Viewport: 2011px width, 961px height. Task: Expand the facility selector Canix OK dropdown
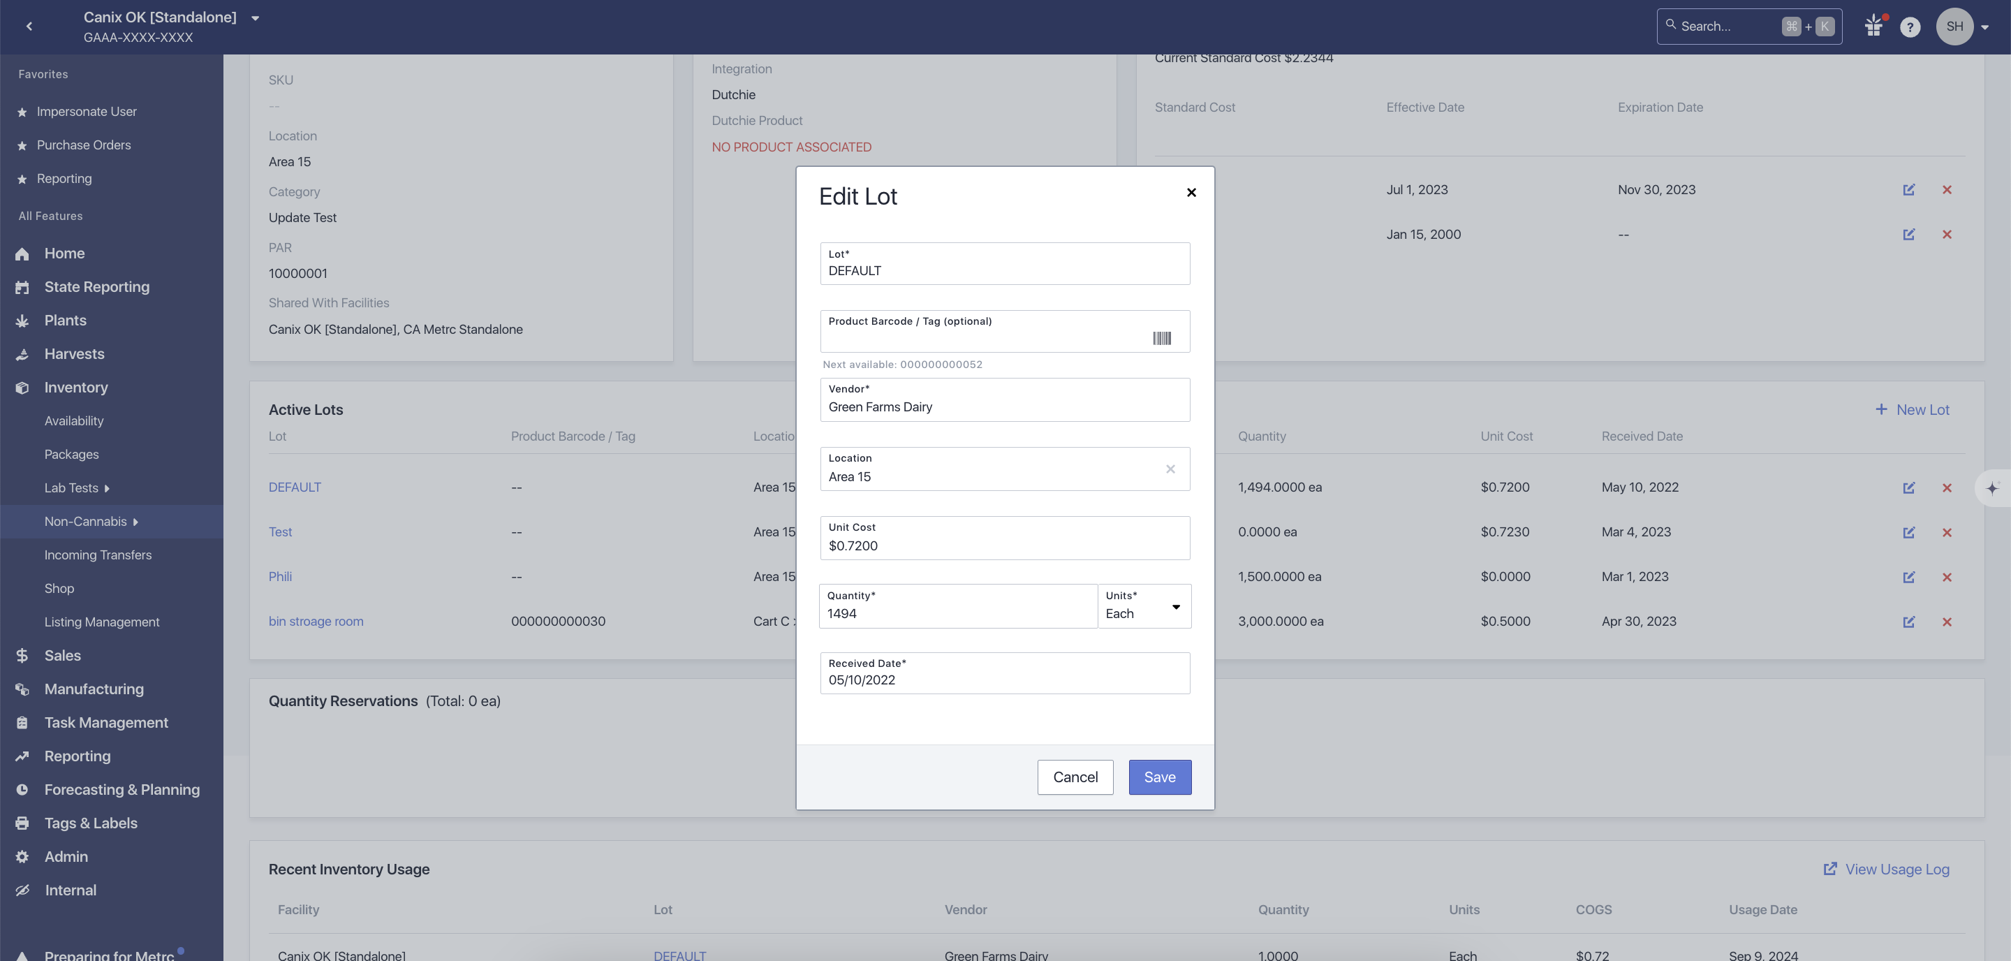click(256, 18)
